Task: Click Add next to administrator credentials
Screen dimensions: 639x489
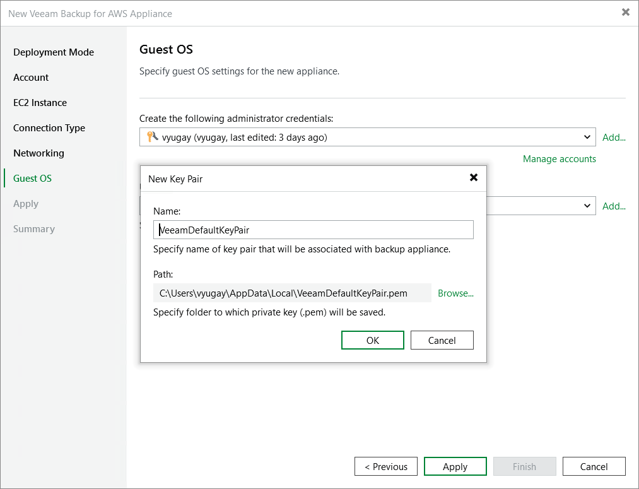Action: 613,137
